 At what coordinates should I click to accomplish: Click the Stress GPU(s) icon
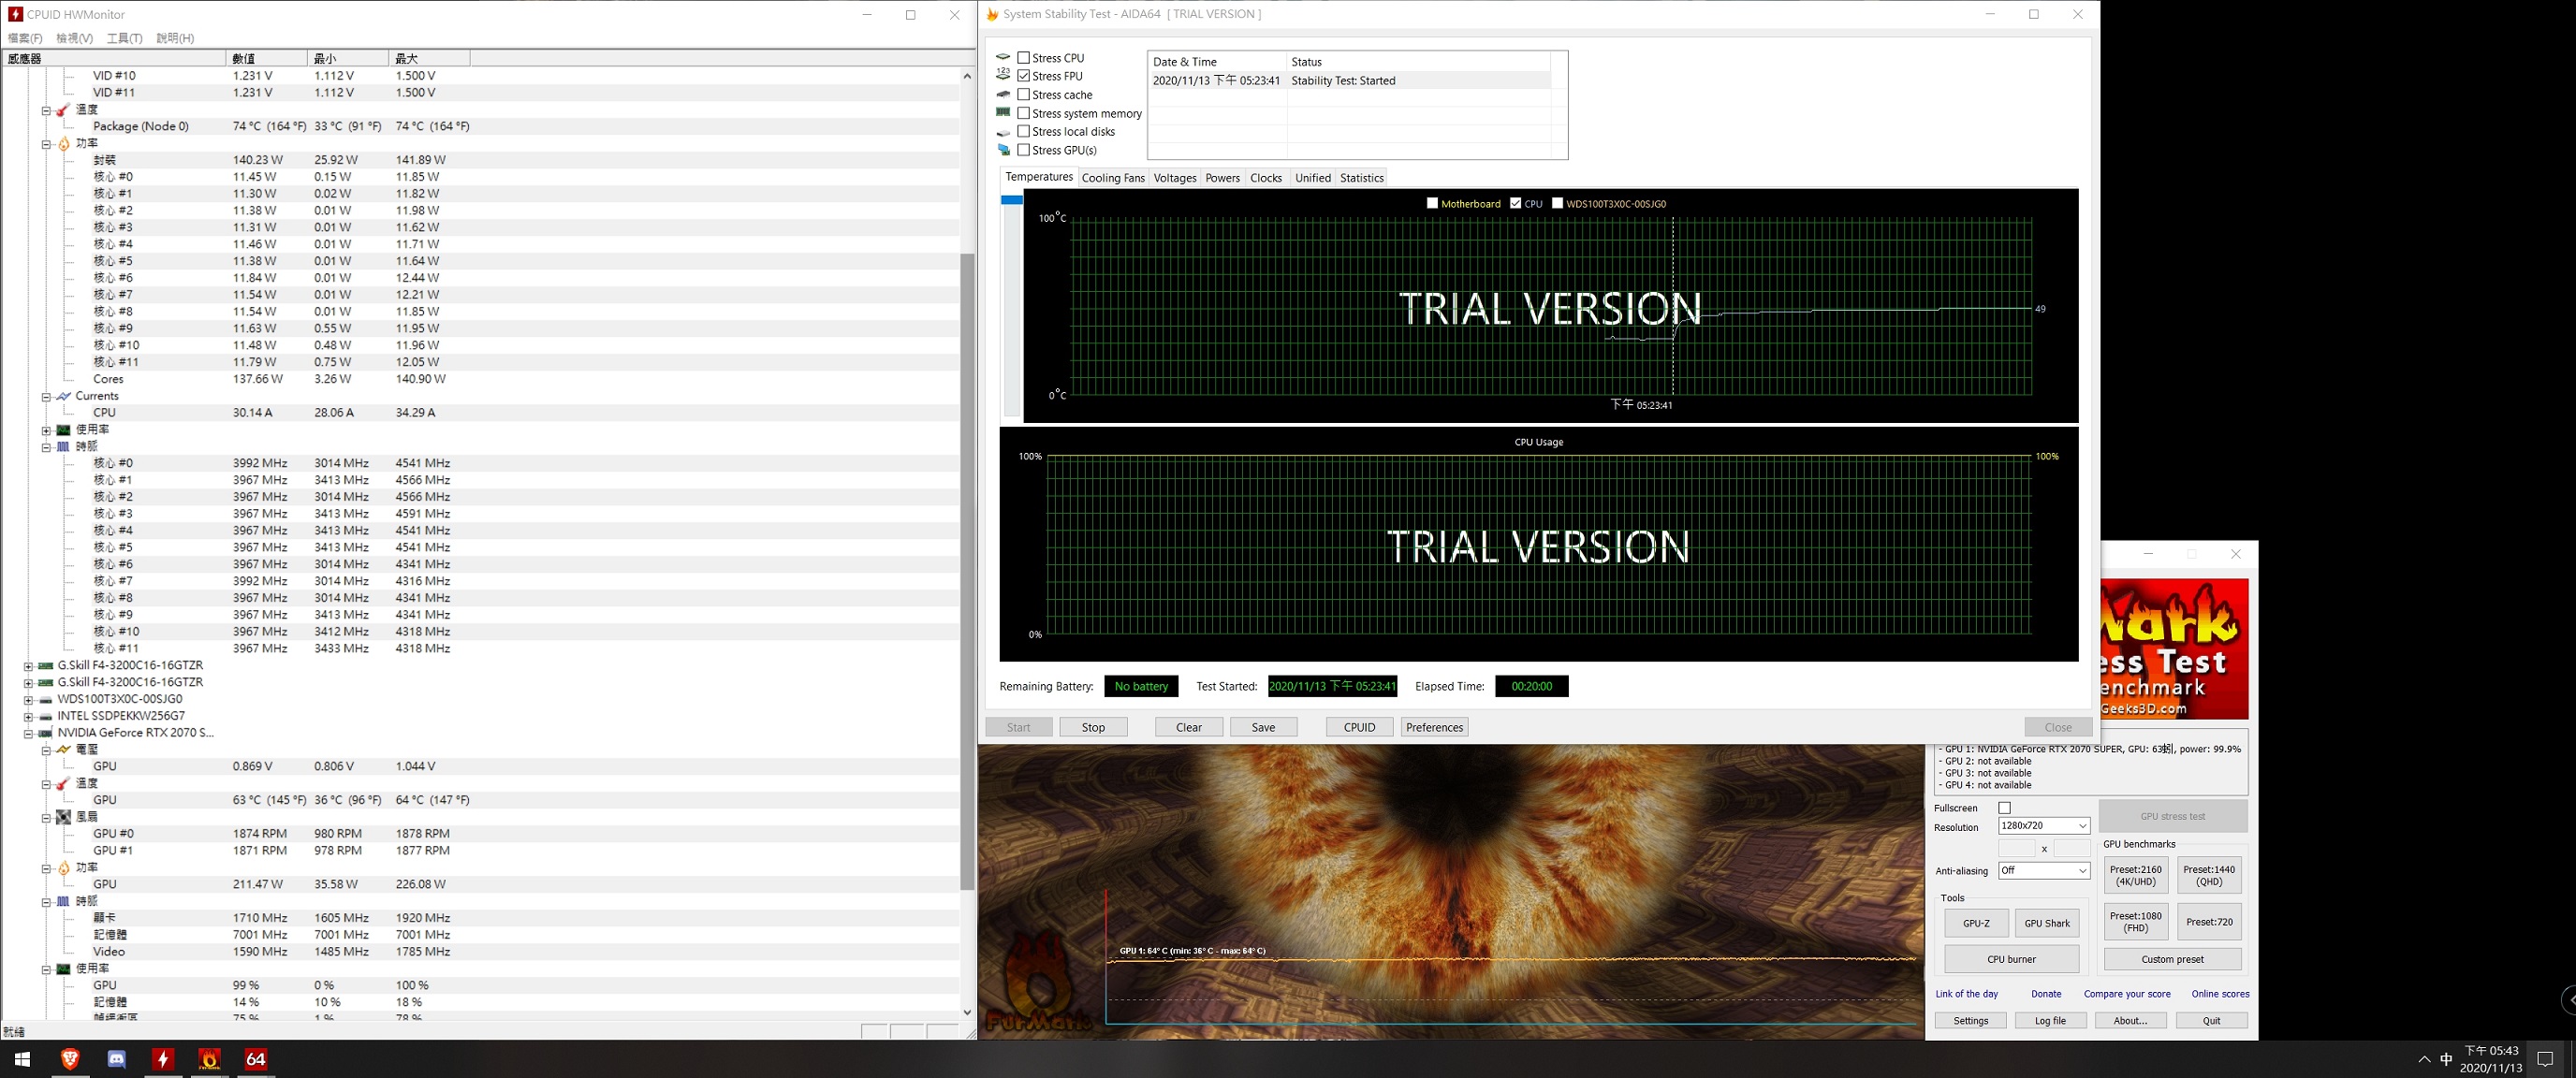pyautogui.click(x=1003, y=149)
